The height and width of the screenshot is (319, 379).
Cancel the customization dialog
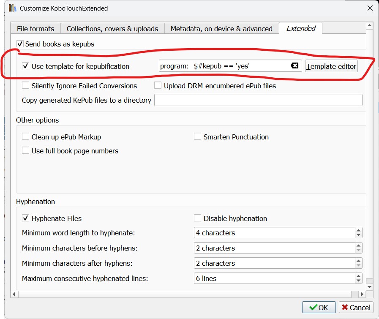click(356, 307)
